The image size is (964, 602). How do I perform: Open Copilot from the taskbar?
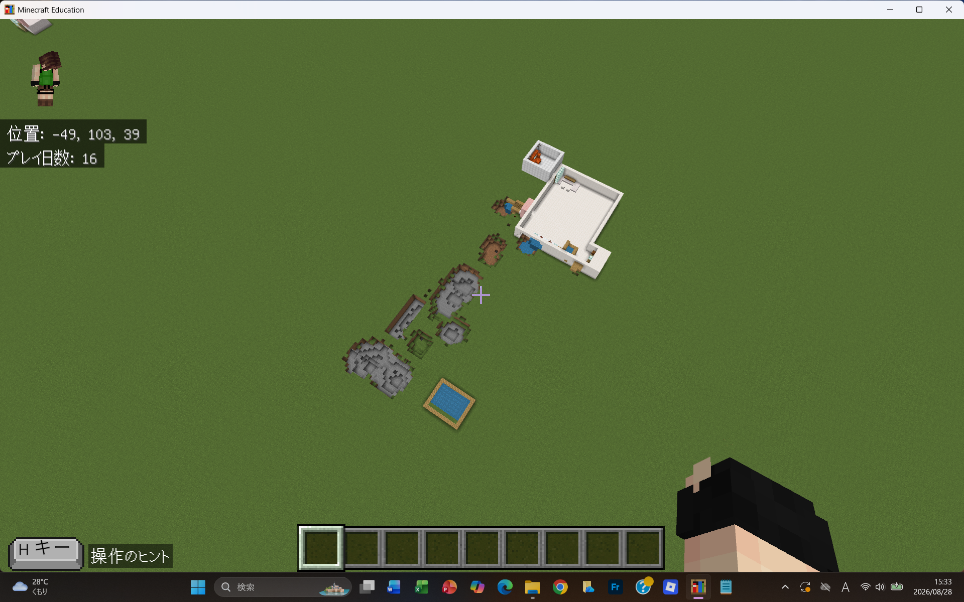click(477, 587)
